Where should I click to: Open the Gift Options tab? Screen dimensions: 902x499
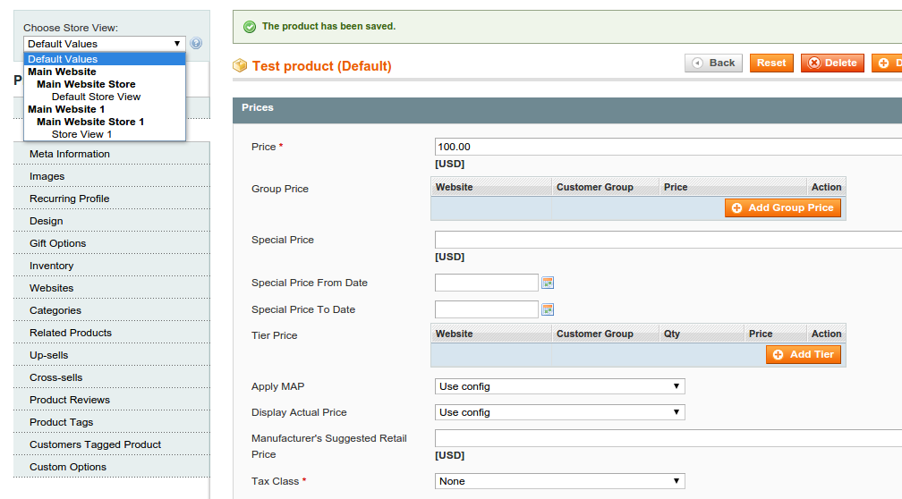point(112,243)
